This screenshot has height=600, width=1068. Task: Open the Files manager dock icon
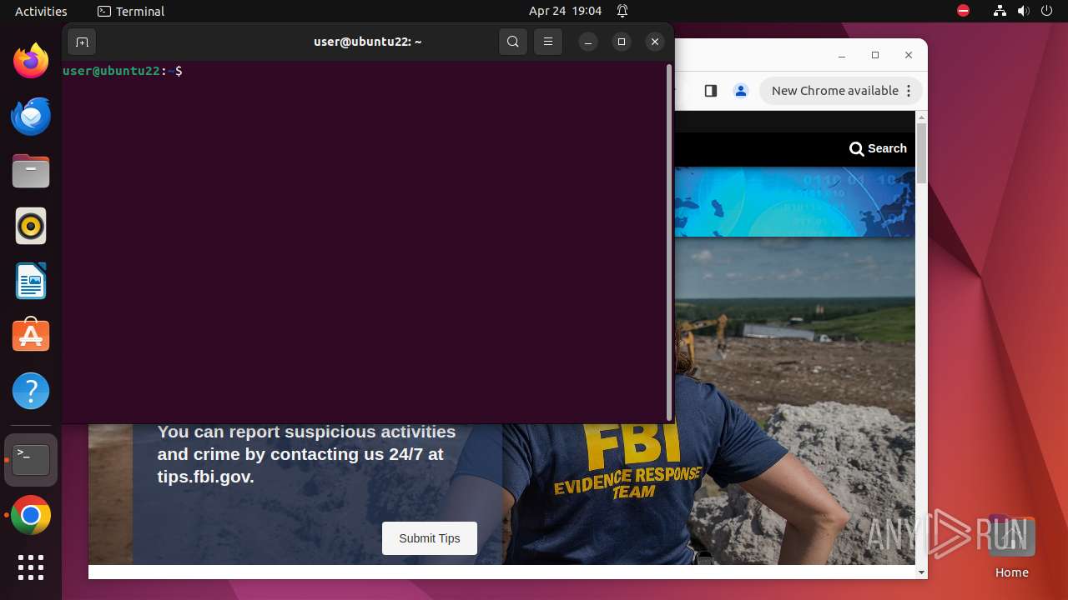pyautogui.click(x=31, y=171)
